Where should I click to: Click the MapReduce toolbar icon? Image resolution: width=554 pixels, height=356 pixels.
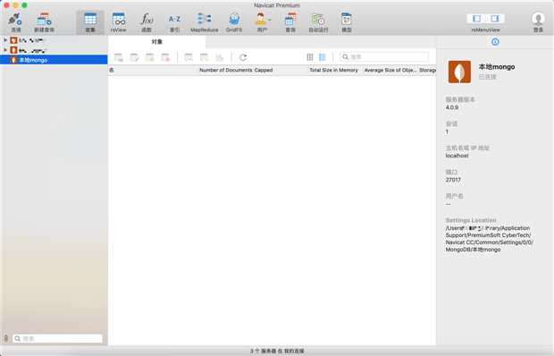click(205, 22)
